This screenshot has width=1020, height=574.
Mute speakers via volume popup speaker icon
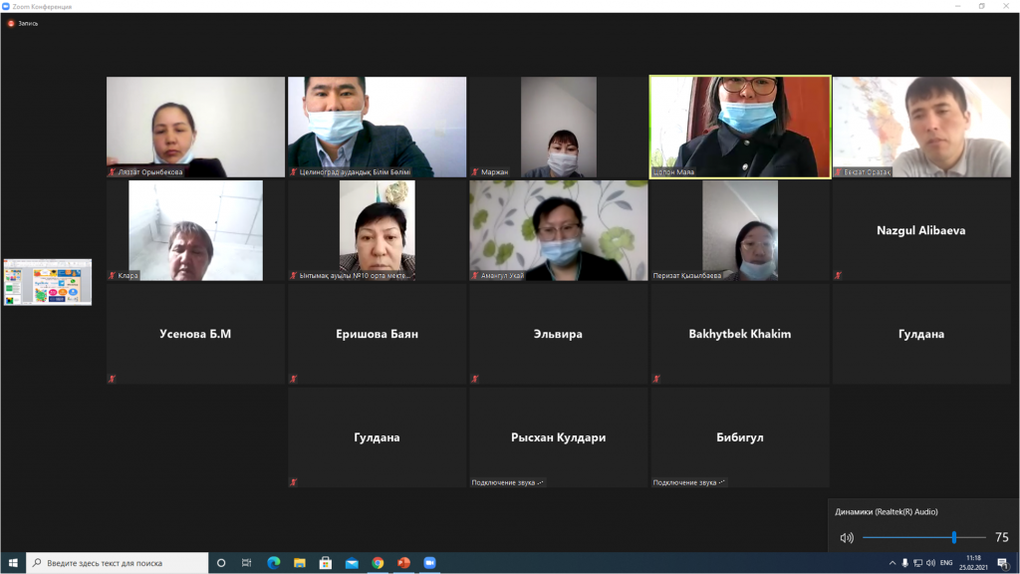coord(847,537)
